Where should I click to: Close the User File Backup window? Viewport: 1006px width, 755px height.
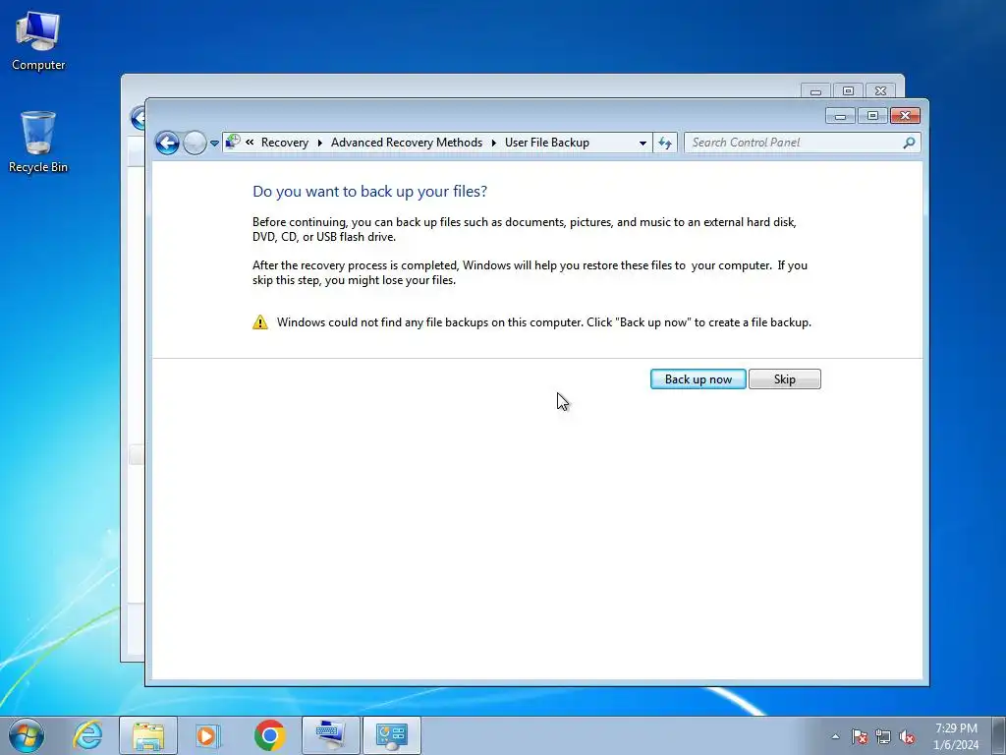point(905,116)
